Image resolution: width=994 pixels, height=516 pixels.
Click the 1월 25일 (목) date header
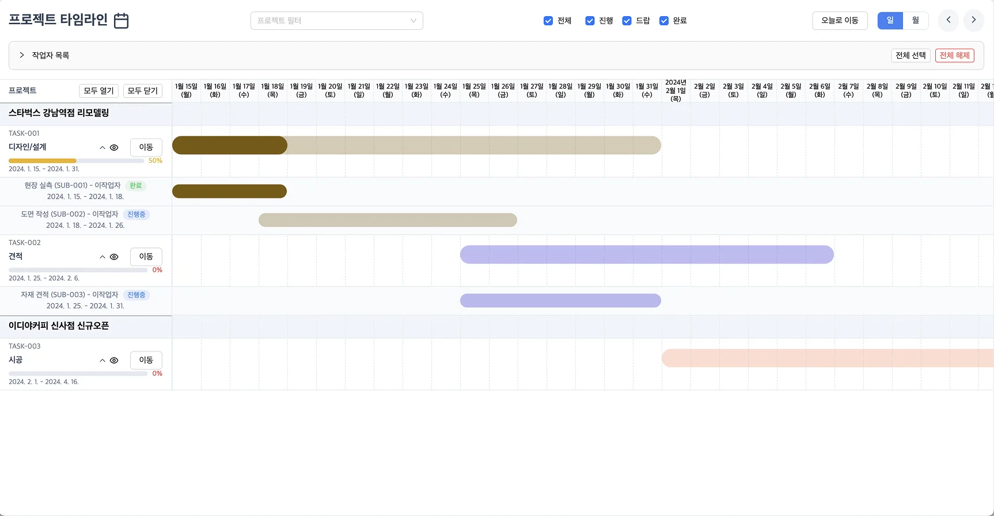pos(474,91)
